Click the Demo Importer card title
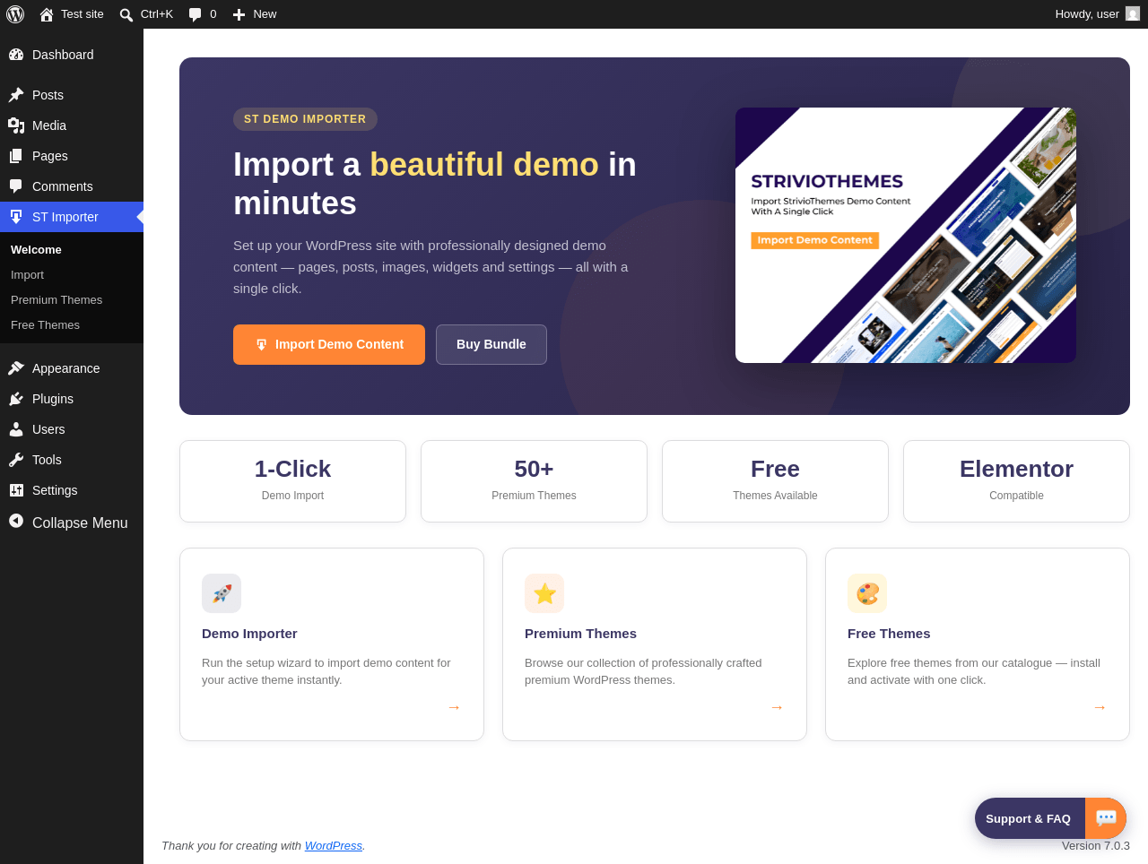The height and width of the screenshot is (864, 1148). click(249, 634)
